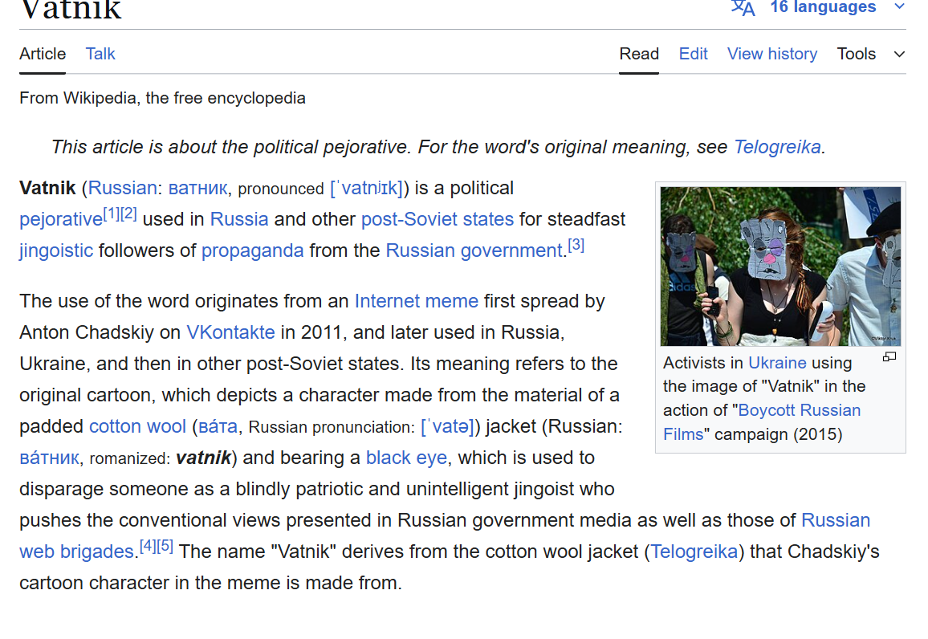Viewport: 928px width, 639px height.
Task: Open the propaganda link
Action: [253, 251]
